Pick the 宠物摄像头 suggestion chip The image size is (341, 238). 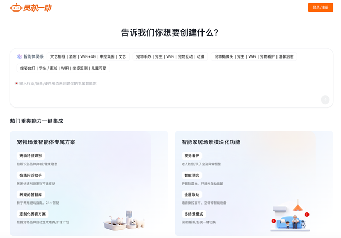254,56
